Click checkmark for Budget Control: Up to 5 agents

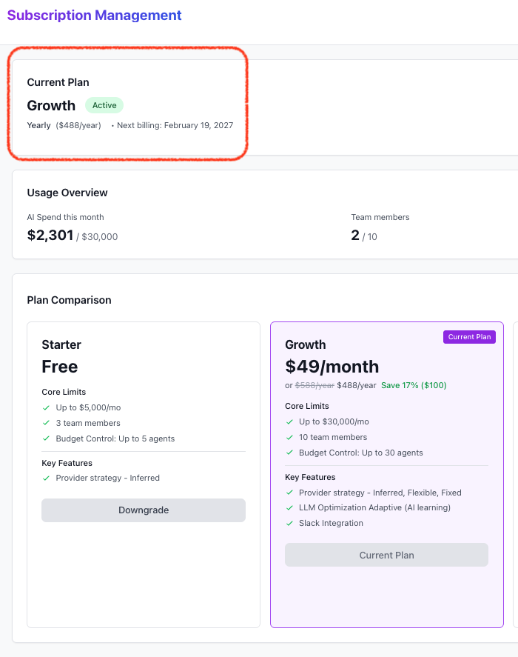46,438
